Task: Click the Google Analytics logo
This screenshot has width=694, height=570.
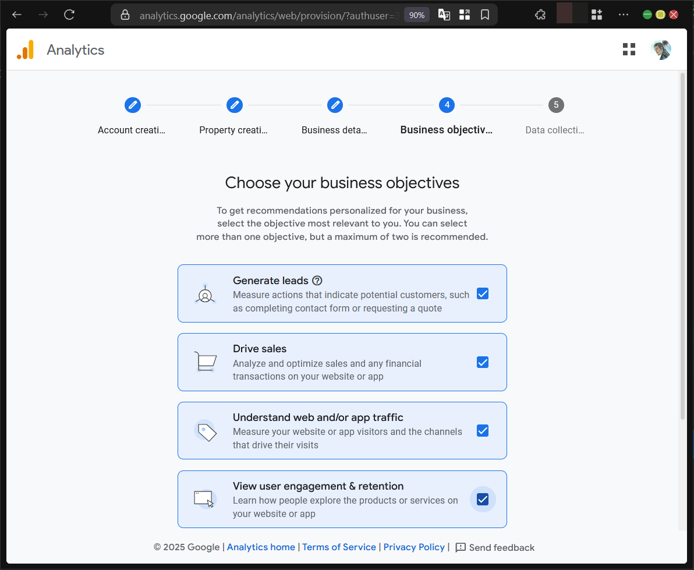Action: (26, 50)
